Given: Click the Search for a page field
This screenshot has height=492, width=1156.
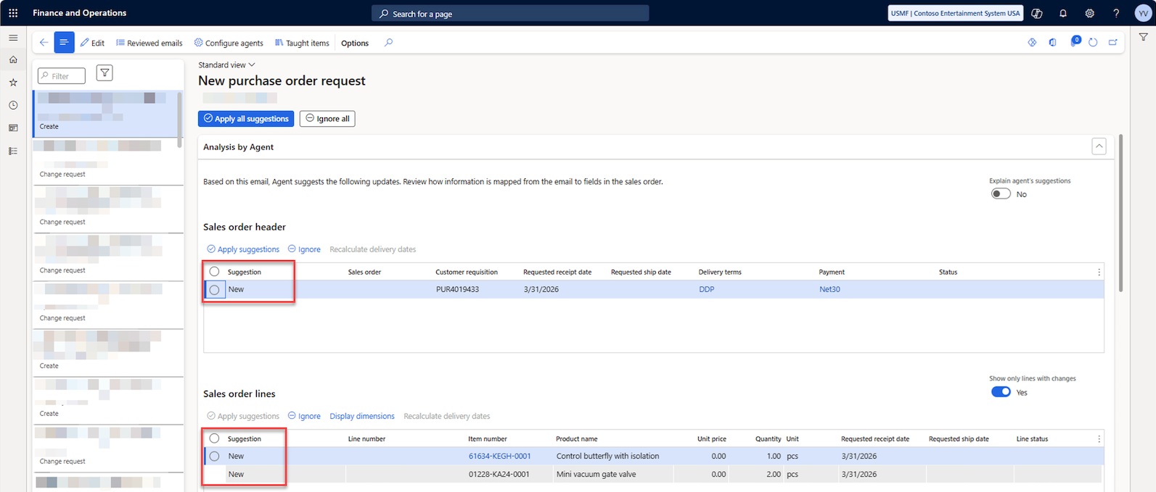Looking at the screenshot, I should click(x=510, y=14).
